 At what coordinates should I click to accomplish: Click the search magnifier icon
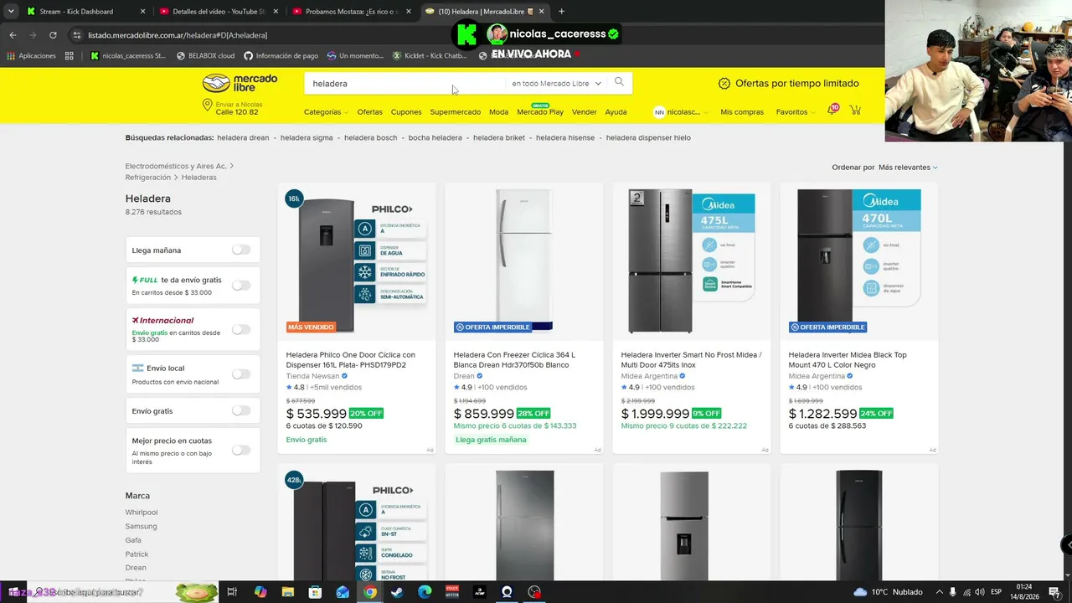tap(619, 82)
